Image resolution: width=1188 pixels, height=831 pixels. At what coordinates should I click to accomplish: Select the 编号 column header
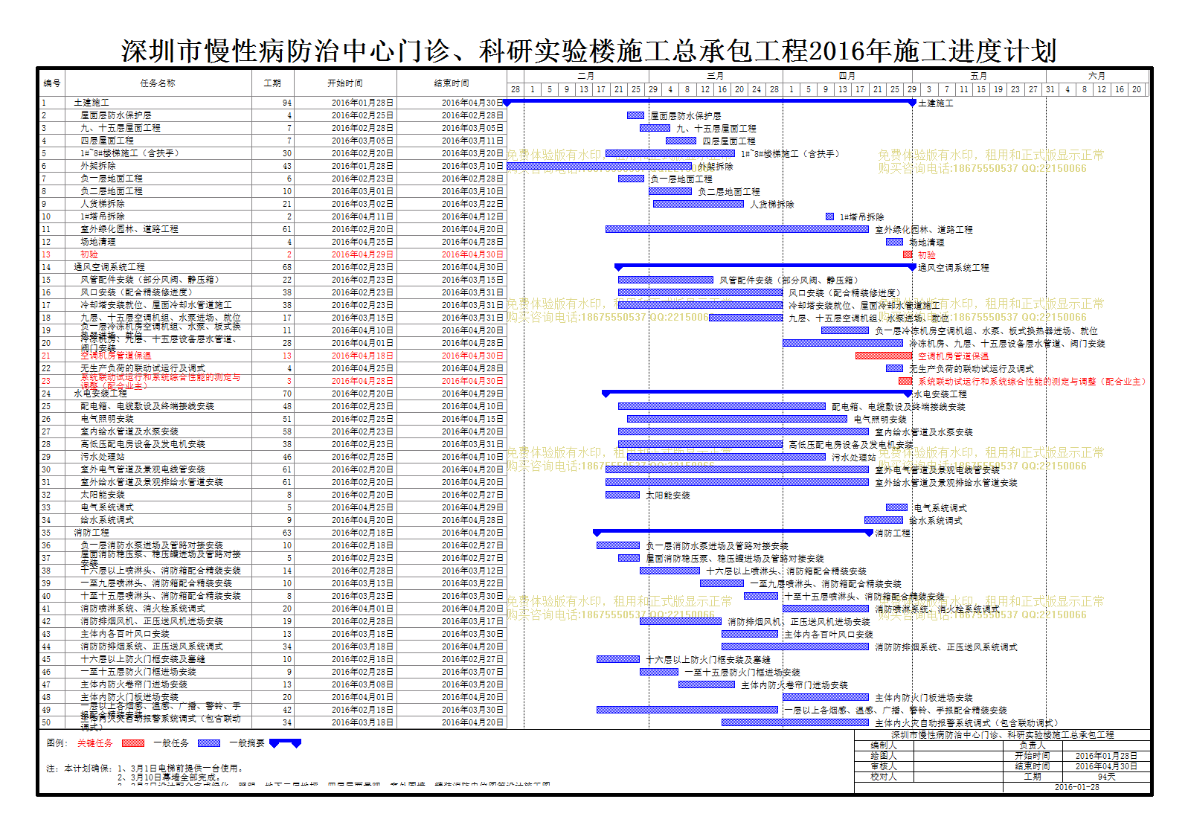(x=51, y=83)
